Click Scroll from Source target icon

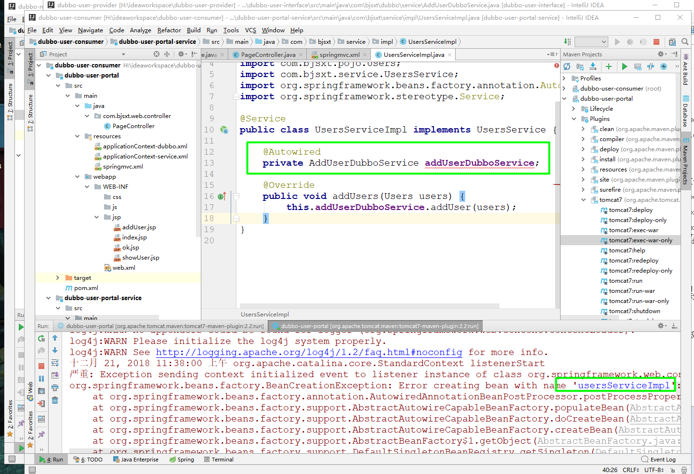[157, 54]
